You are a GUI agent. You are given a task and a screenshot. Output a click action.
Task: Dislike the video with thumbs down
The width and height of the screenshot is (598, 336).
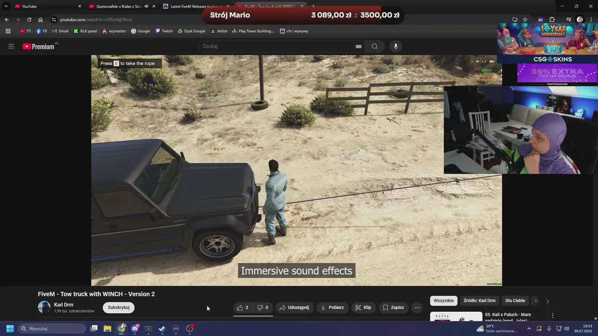pyautogui.click(x=263, y=308)
